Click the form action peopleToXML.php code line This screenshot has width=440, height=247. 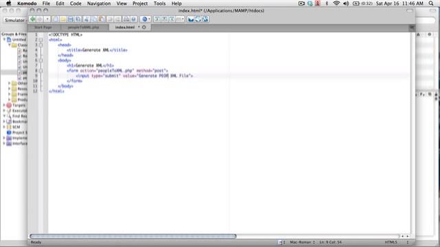[118, 71]
